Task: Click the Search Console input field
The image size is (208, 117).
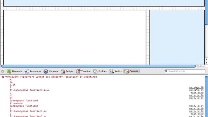Action: tap(185, 71)
